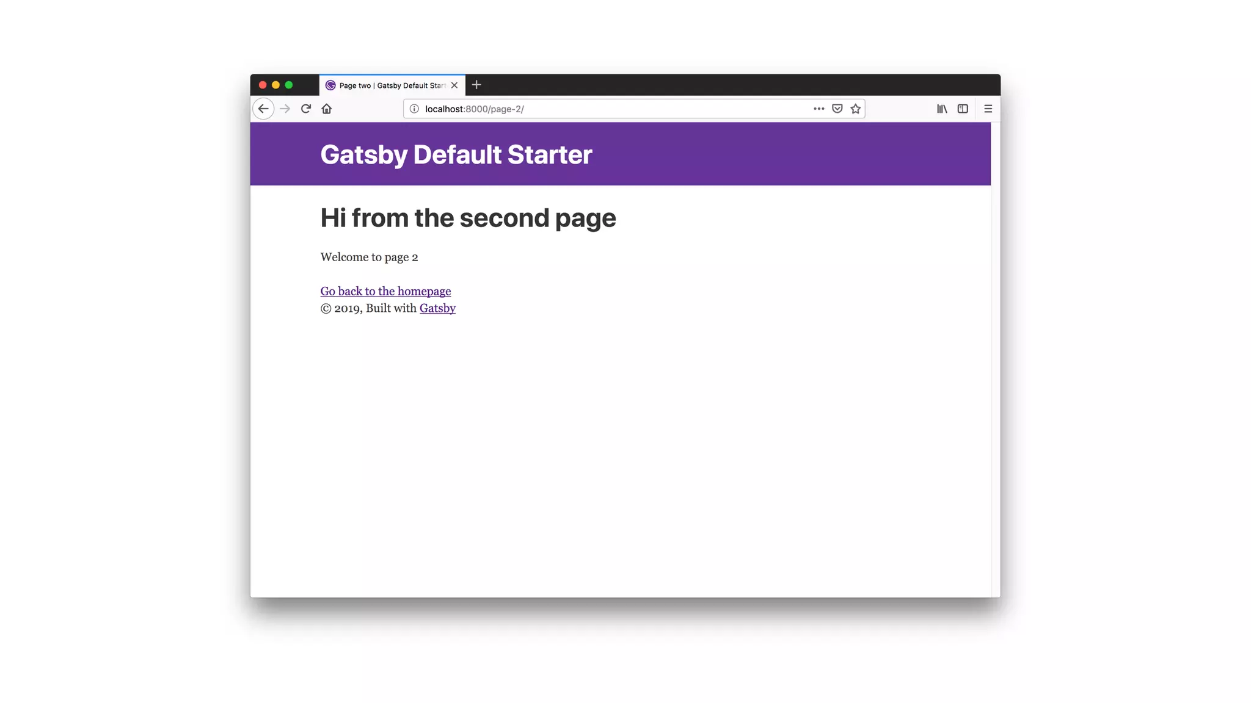Save page to Pocket
This screenshot has width=1251, height=703.
(x=837, y=109)
